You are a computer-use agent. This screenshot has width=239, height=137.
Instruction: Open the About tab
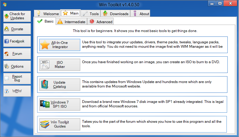pos(140,14)
